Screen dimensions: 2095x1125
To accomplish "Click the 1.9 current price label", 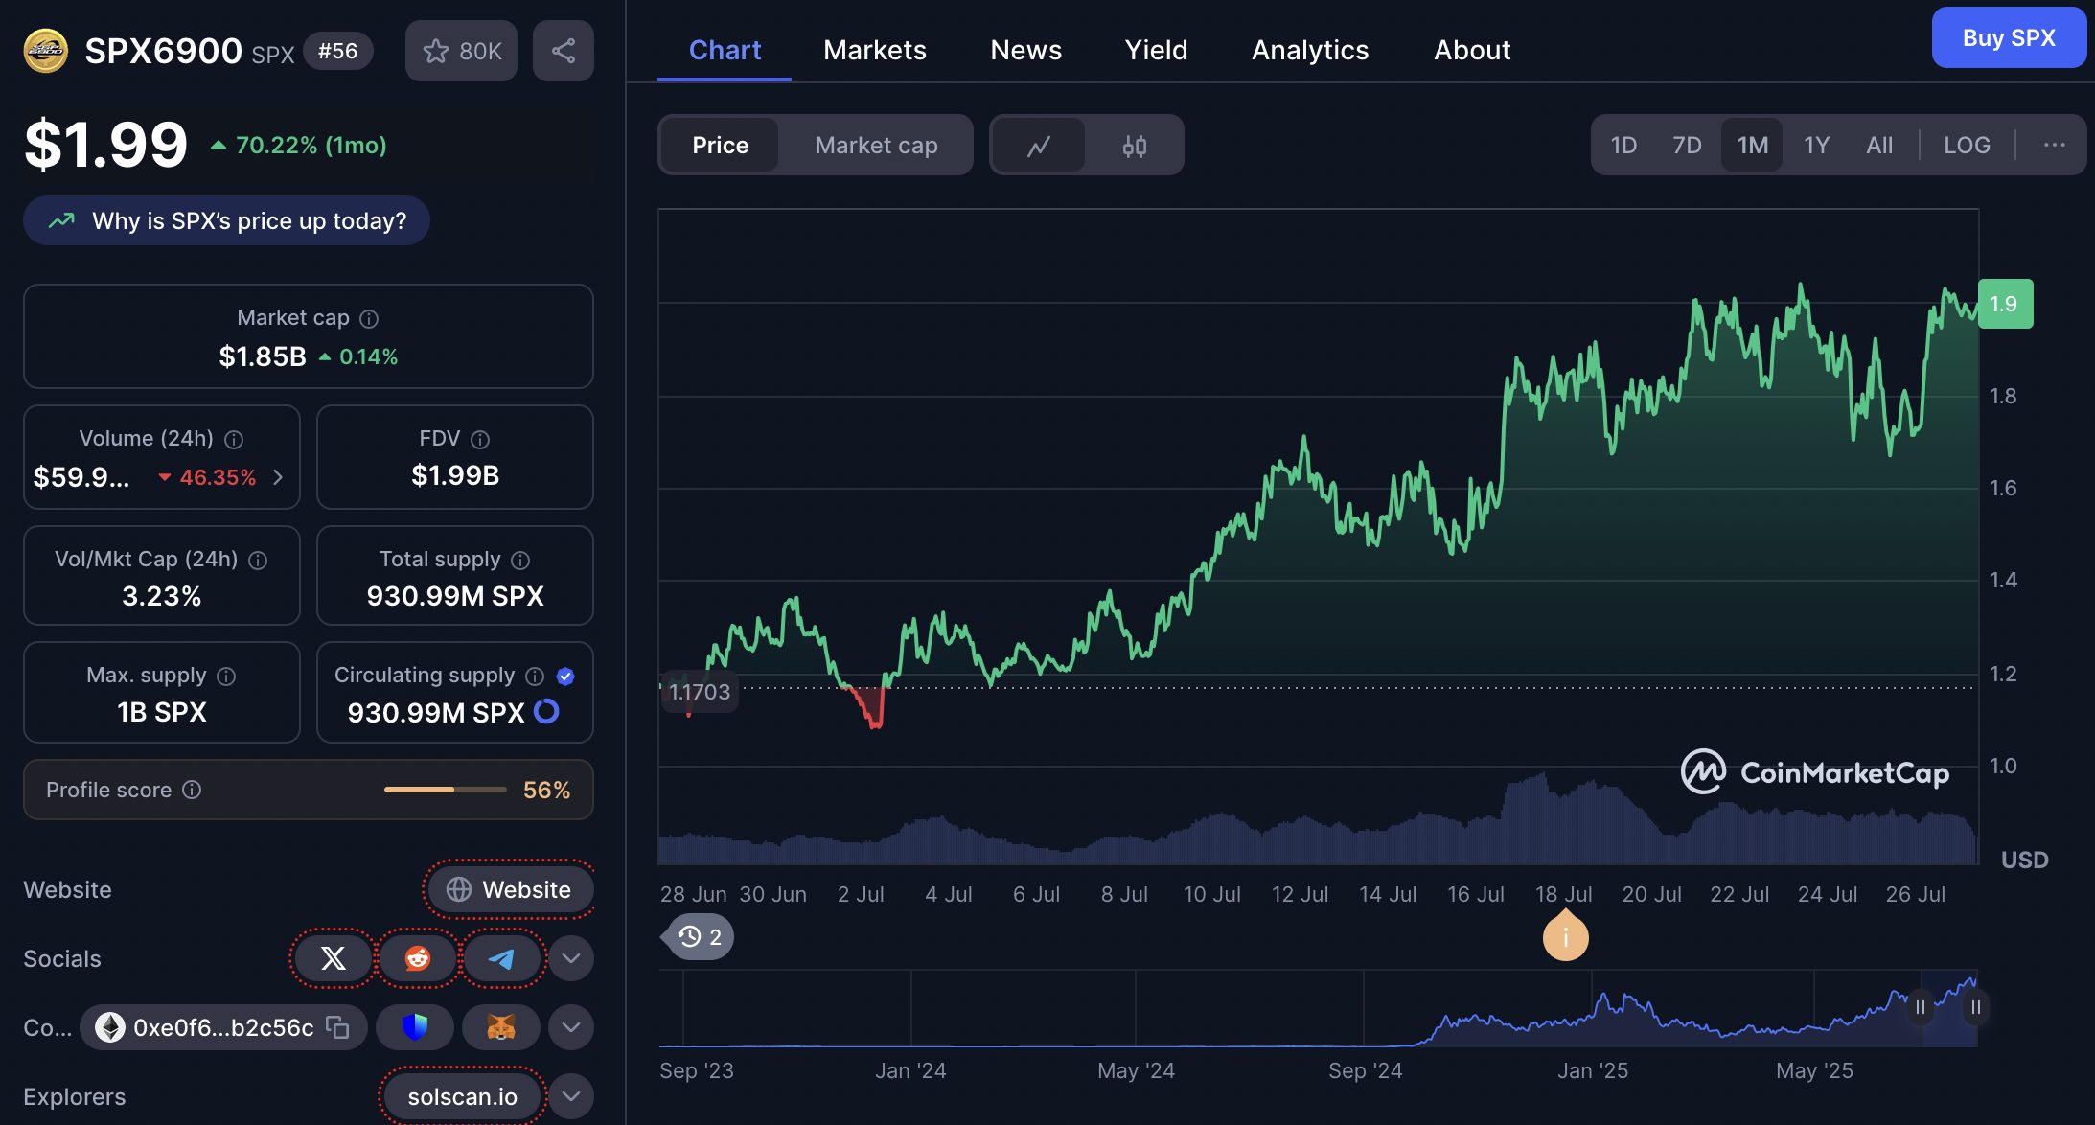I will point(2005,304).
